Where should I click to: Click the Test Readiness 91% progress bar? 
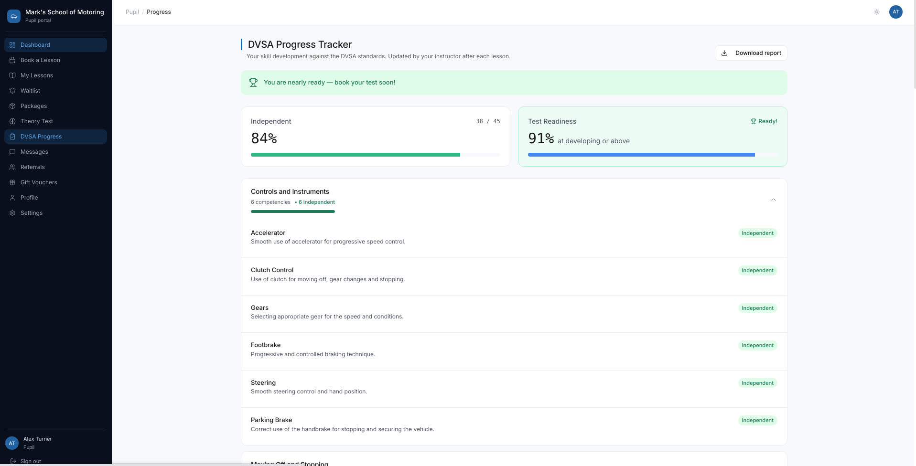tap(653, 155)
